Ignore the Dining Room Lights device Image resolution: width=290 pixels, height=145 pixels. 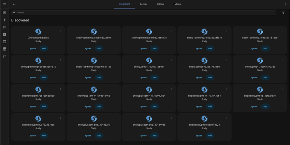click(x=33, y=49)
